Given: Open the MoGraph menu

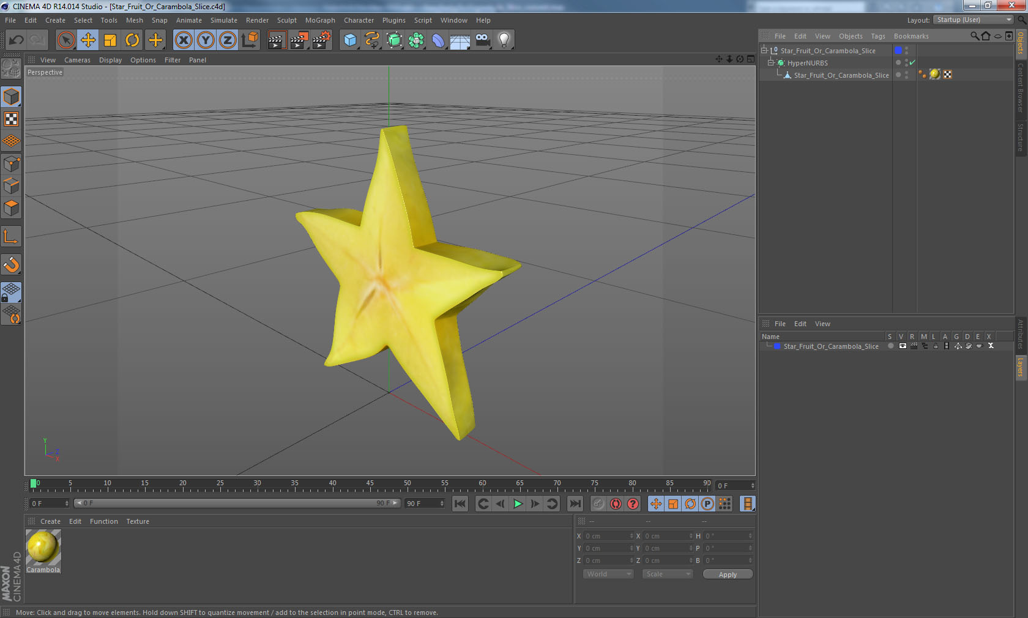Looking at the screenshot, I should (320, 20).
